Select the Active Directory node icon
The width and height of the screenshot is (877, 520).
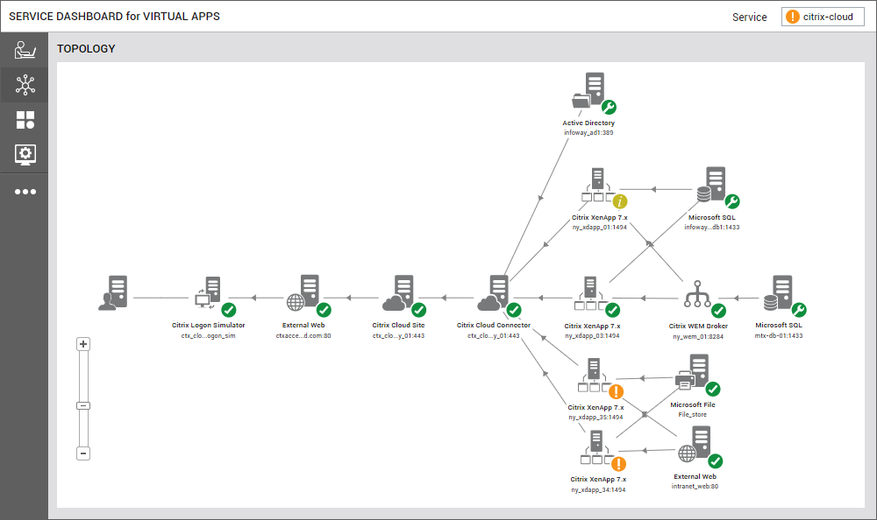tap(588, 90)
